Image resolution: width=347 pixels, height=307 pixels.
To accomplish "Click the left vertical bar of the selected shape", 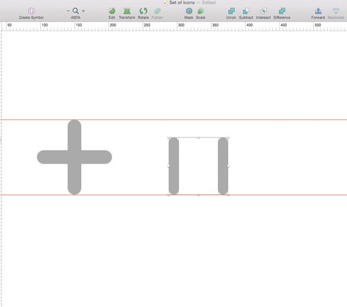I will click(174, 166).
